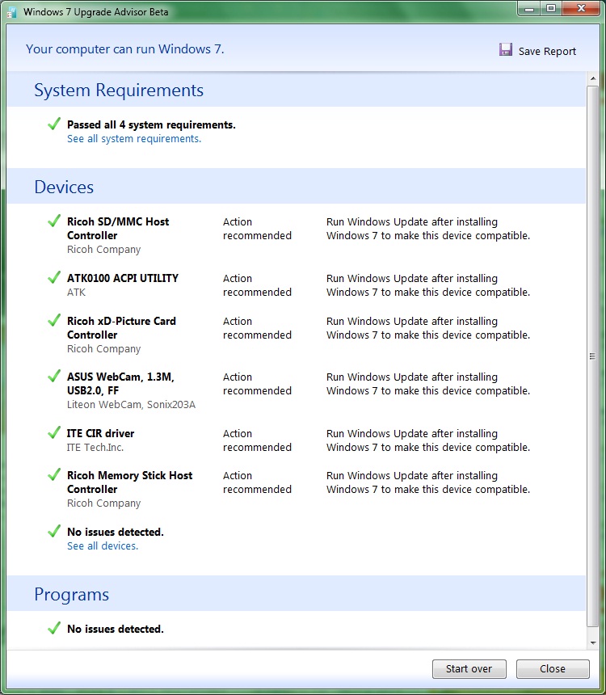Click the System Requirements section heading
Image resolution: width=606 pixels, height=695 pixels.
pyautogui.click(x=119, y=91)
